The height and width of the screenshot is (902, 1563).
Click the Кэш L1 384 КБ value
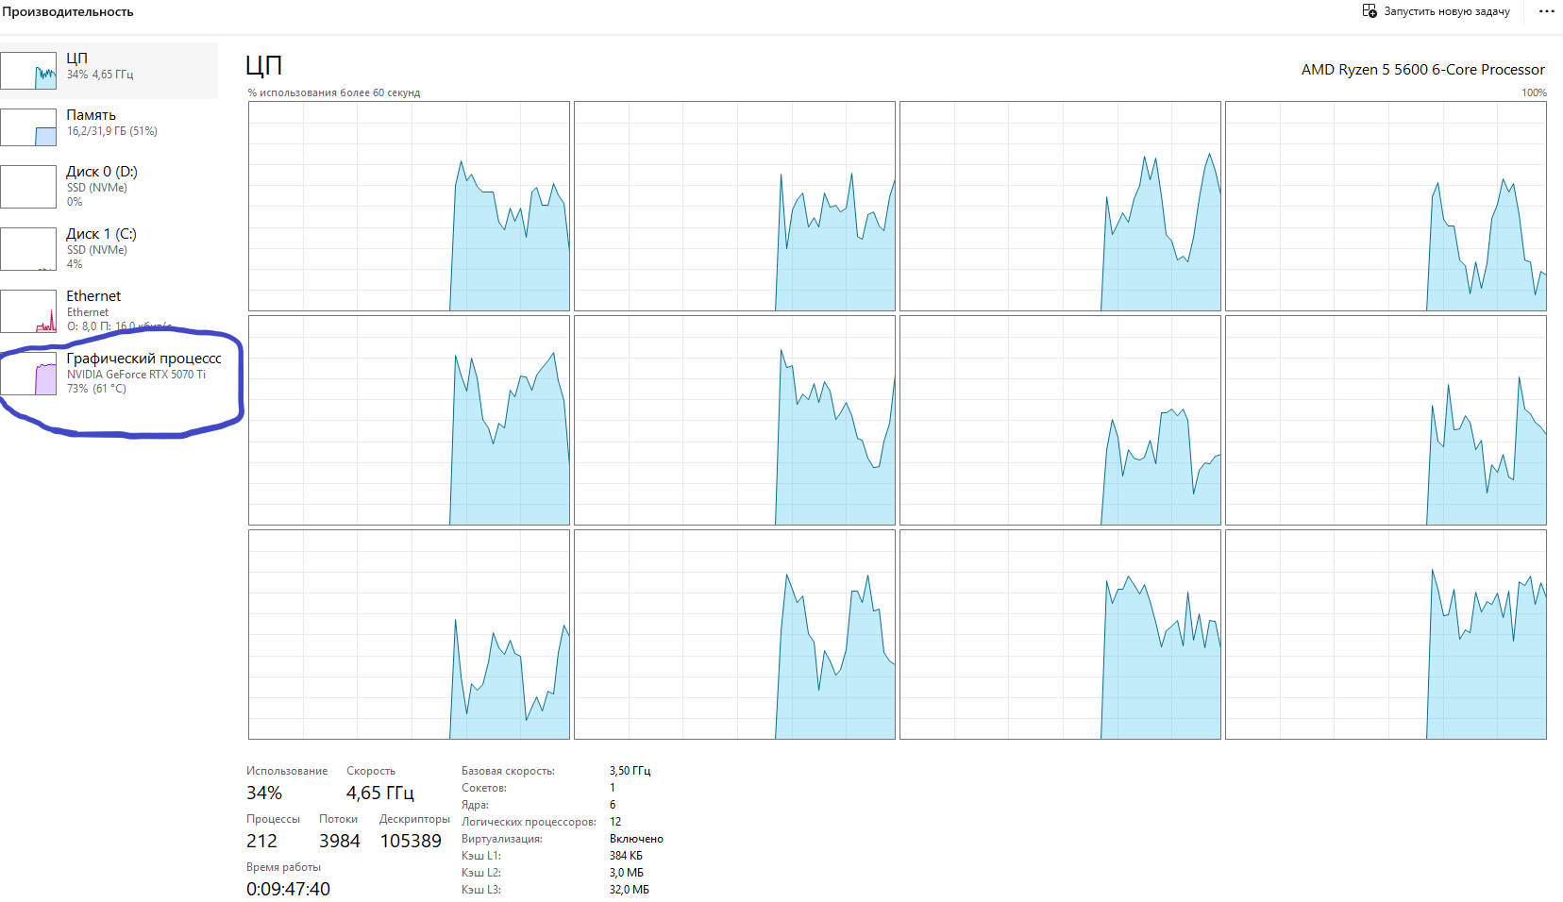pyautogui.click(x=626, y=856)
